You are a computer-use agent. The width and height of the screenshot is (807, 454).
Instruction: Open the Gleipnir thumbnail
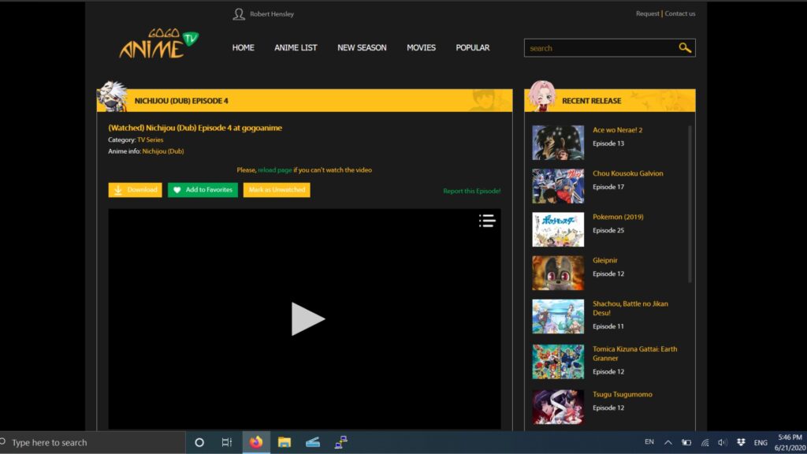pyautogui.click(x=558, y=273)
